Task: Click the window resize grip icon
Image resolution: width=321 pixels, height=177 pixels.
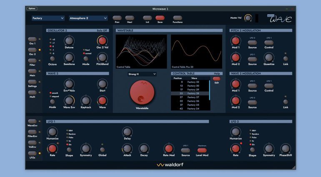Action: pyautogui.click(x=294, y=167)
